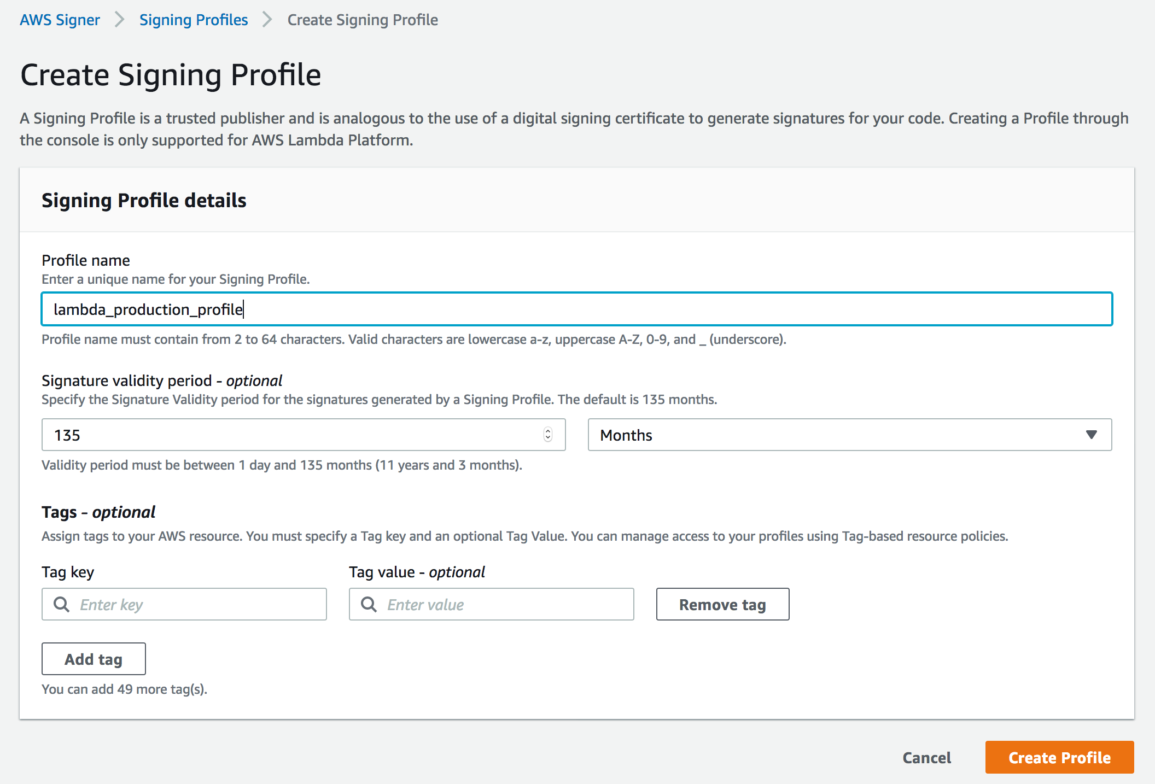Cancel the signing profile creation

[x=926, y=757]
